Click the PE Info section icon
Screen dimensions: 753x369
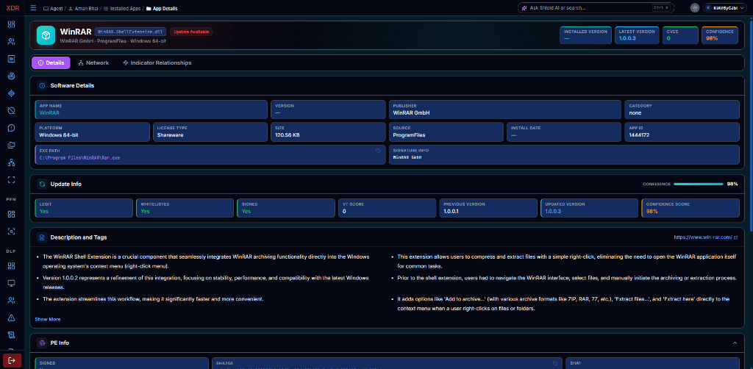click(x=42, y=343)
